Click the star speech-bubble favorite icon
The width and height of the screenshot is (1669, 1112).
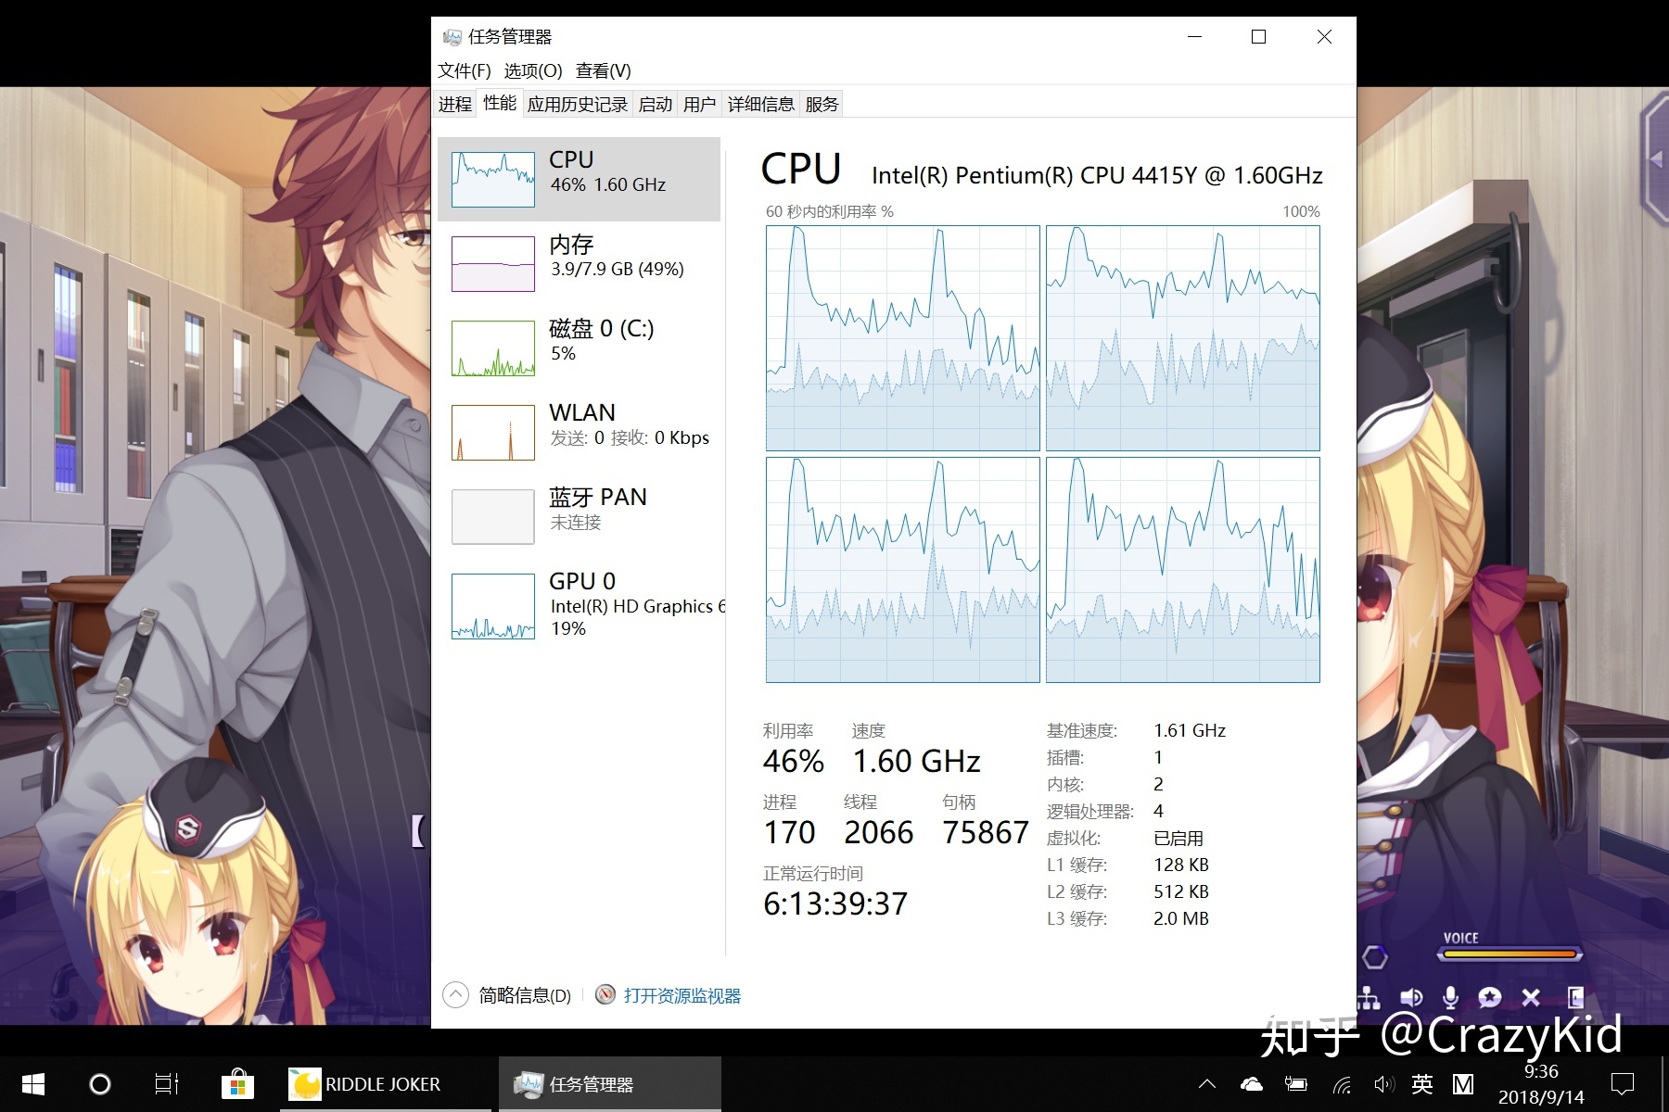1490,998
